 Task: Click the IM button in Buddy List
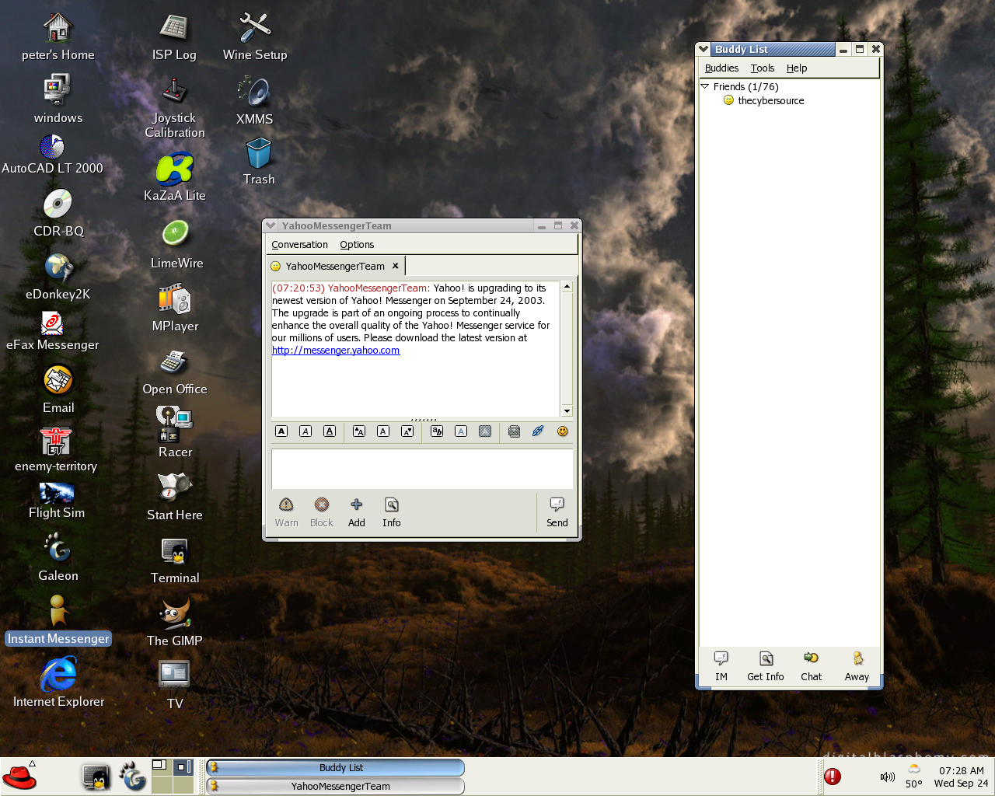[721, 666]
